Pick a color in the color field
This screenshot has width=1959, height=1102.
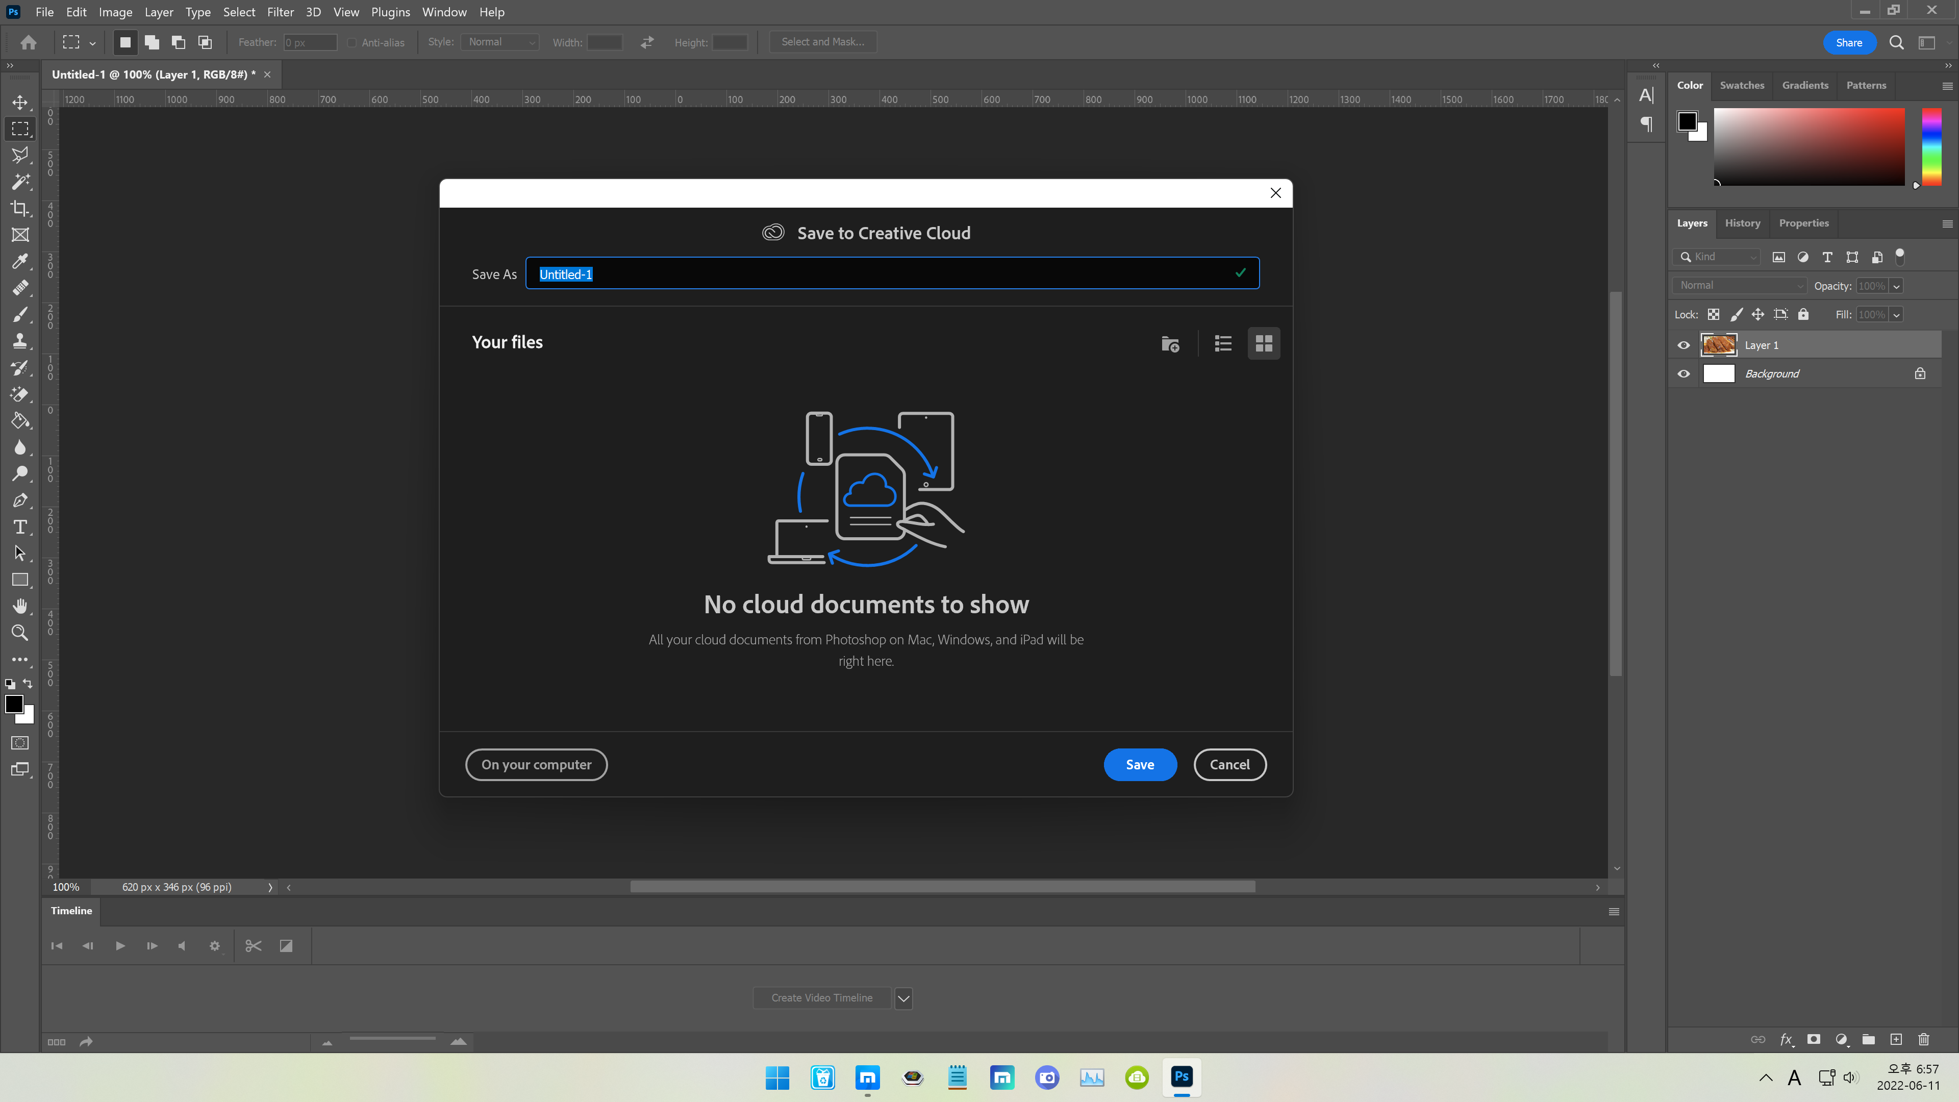[x=1809, y=147]
